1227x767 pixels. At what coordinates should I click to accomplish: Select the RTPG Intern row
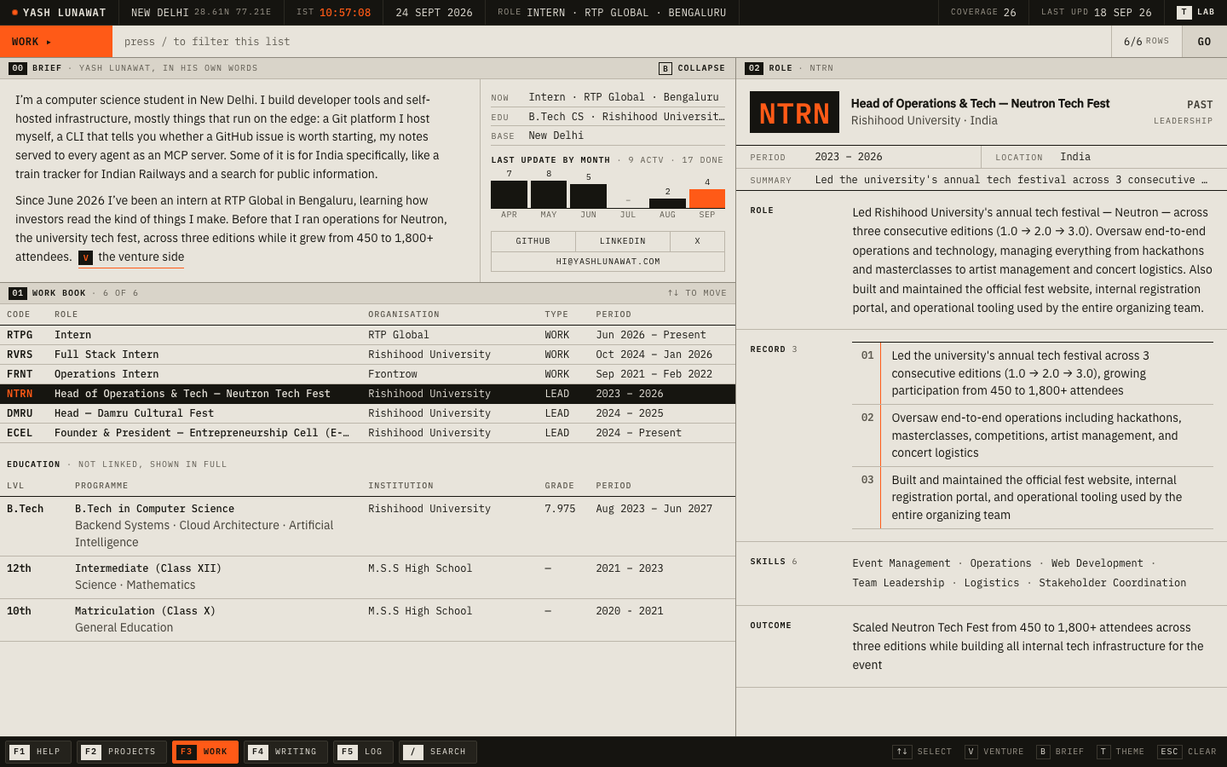[367, 335]
